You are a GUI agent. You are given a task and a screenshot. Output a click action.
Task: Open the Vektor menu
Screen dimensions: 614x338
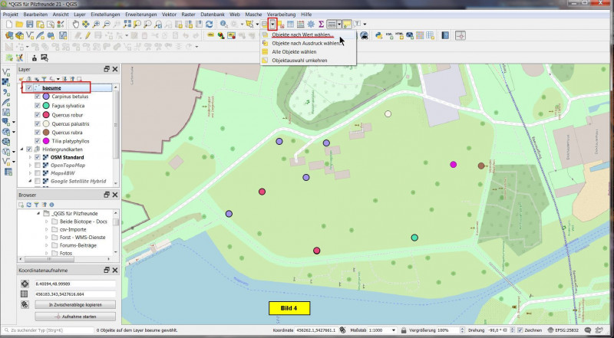tap(168, 15)
